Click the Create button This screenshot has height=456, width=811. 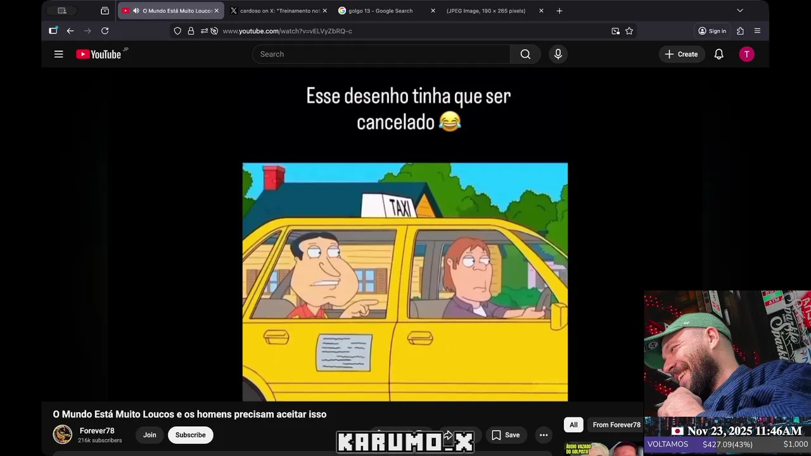click(682, 54)
